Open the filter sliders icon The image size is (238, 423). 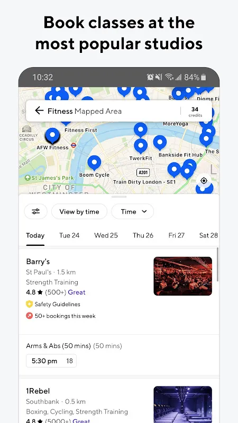tap(35, 212)
